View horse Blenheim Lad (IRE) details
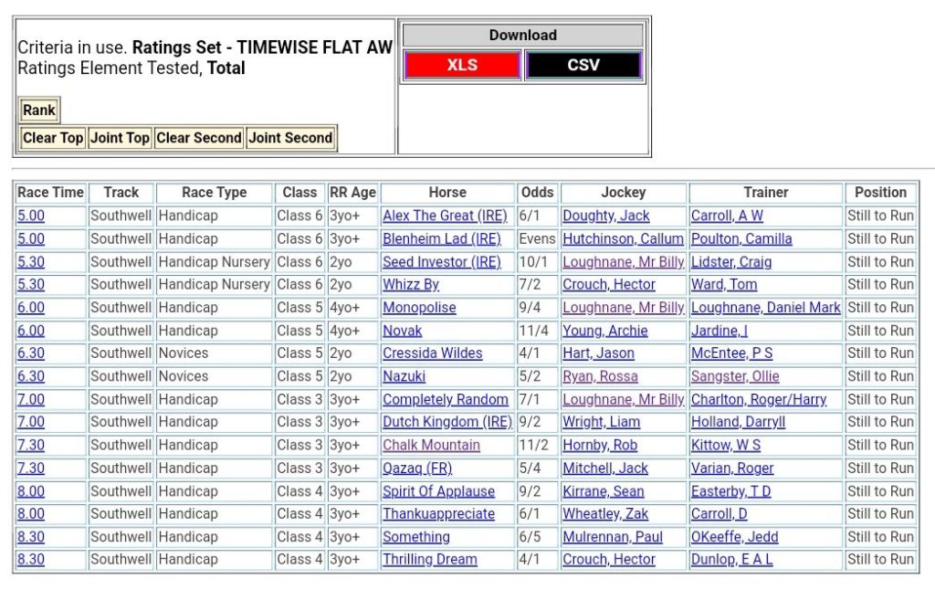935x590 pixels. [x=442, y=238]
